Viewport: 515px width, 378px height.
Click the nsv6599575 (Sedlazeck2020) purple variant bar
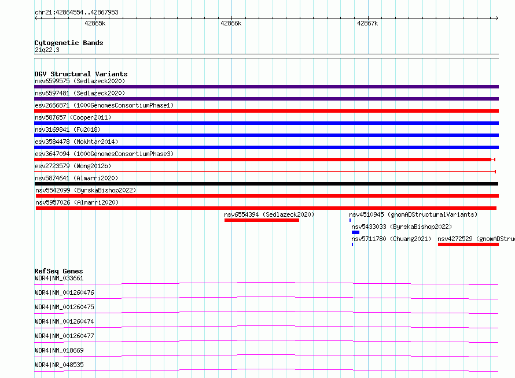pos(266,87)
